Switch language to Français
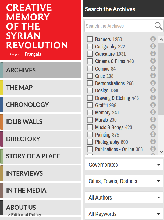164x220 pixels. (x=33, y=54)
